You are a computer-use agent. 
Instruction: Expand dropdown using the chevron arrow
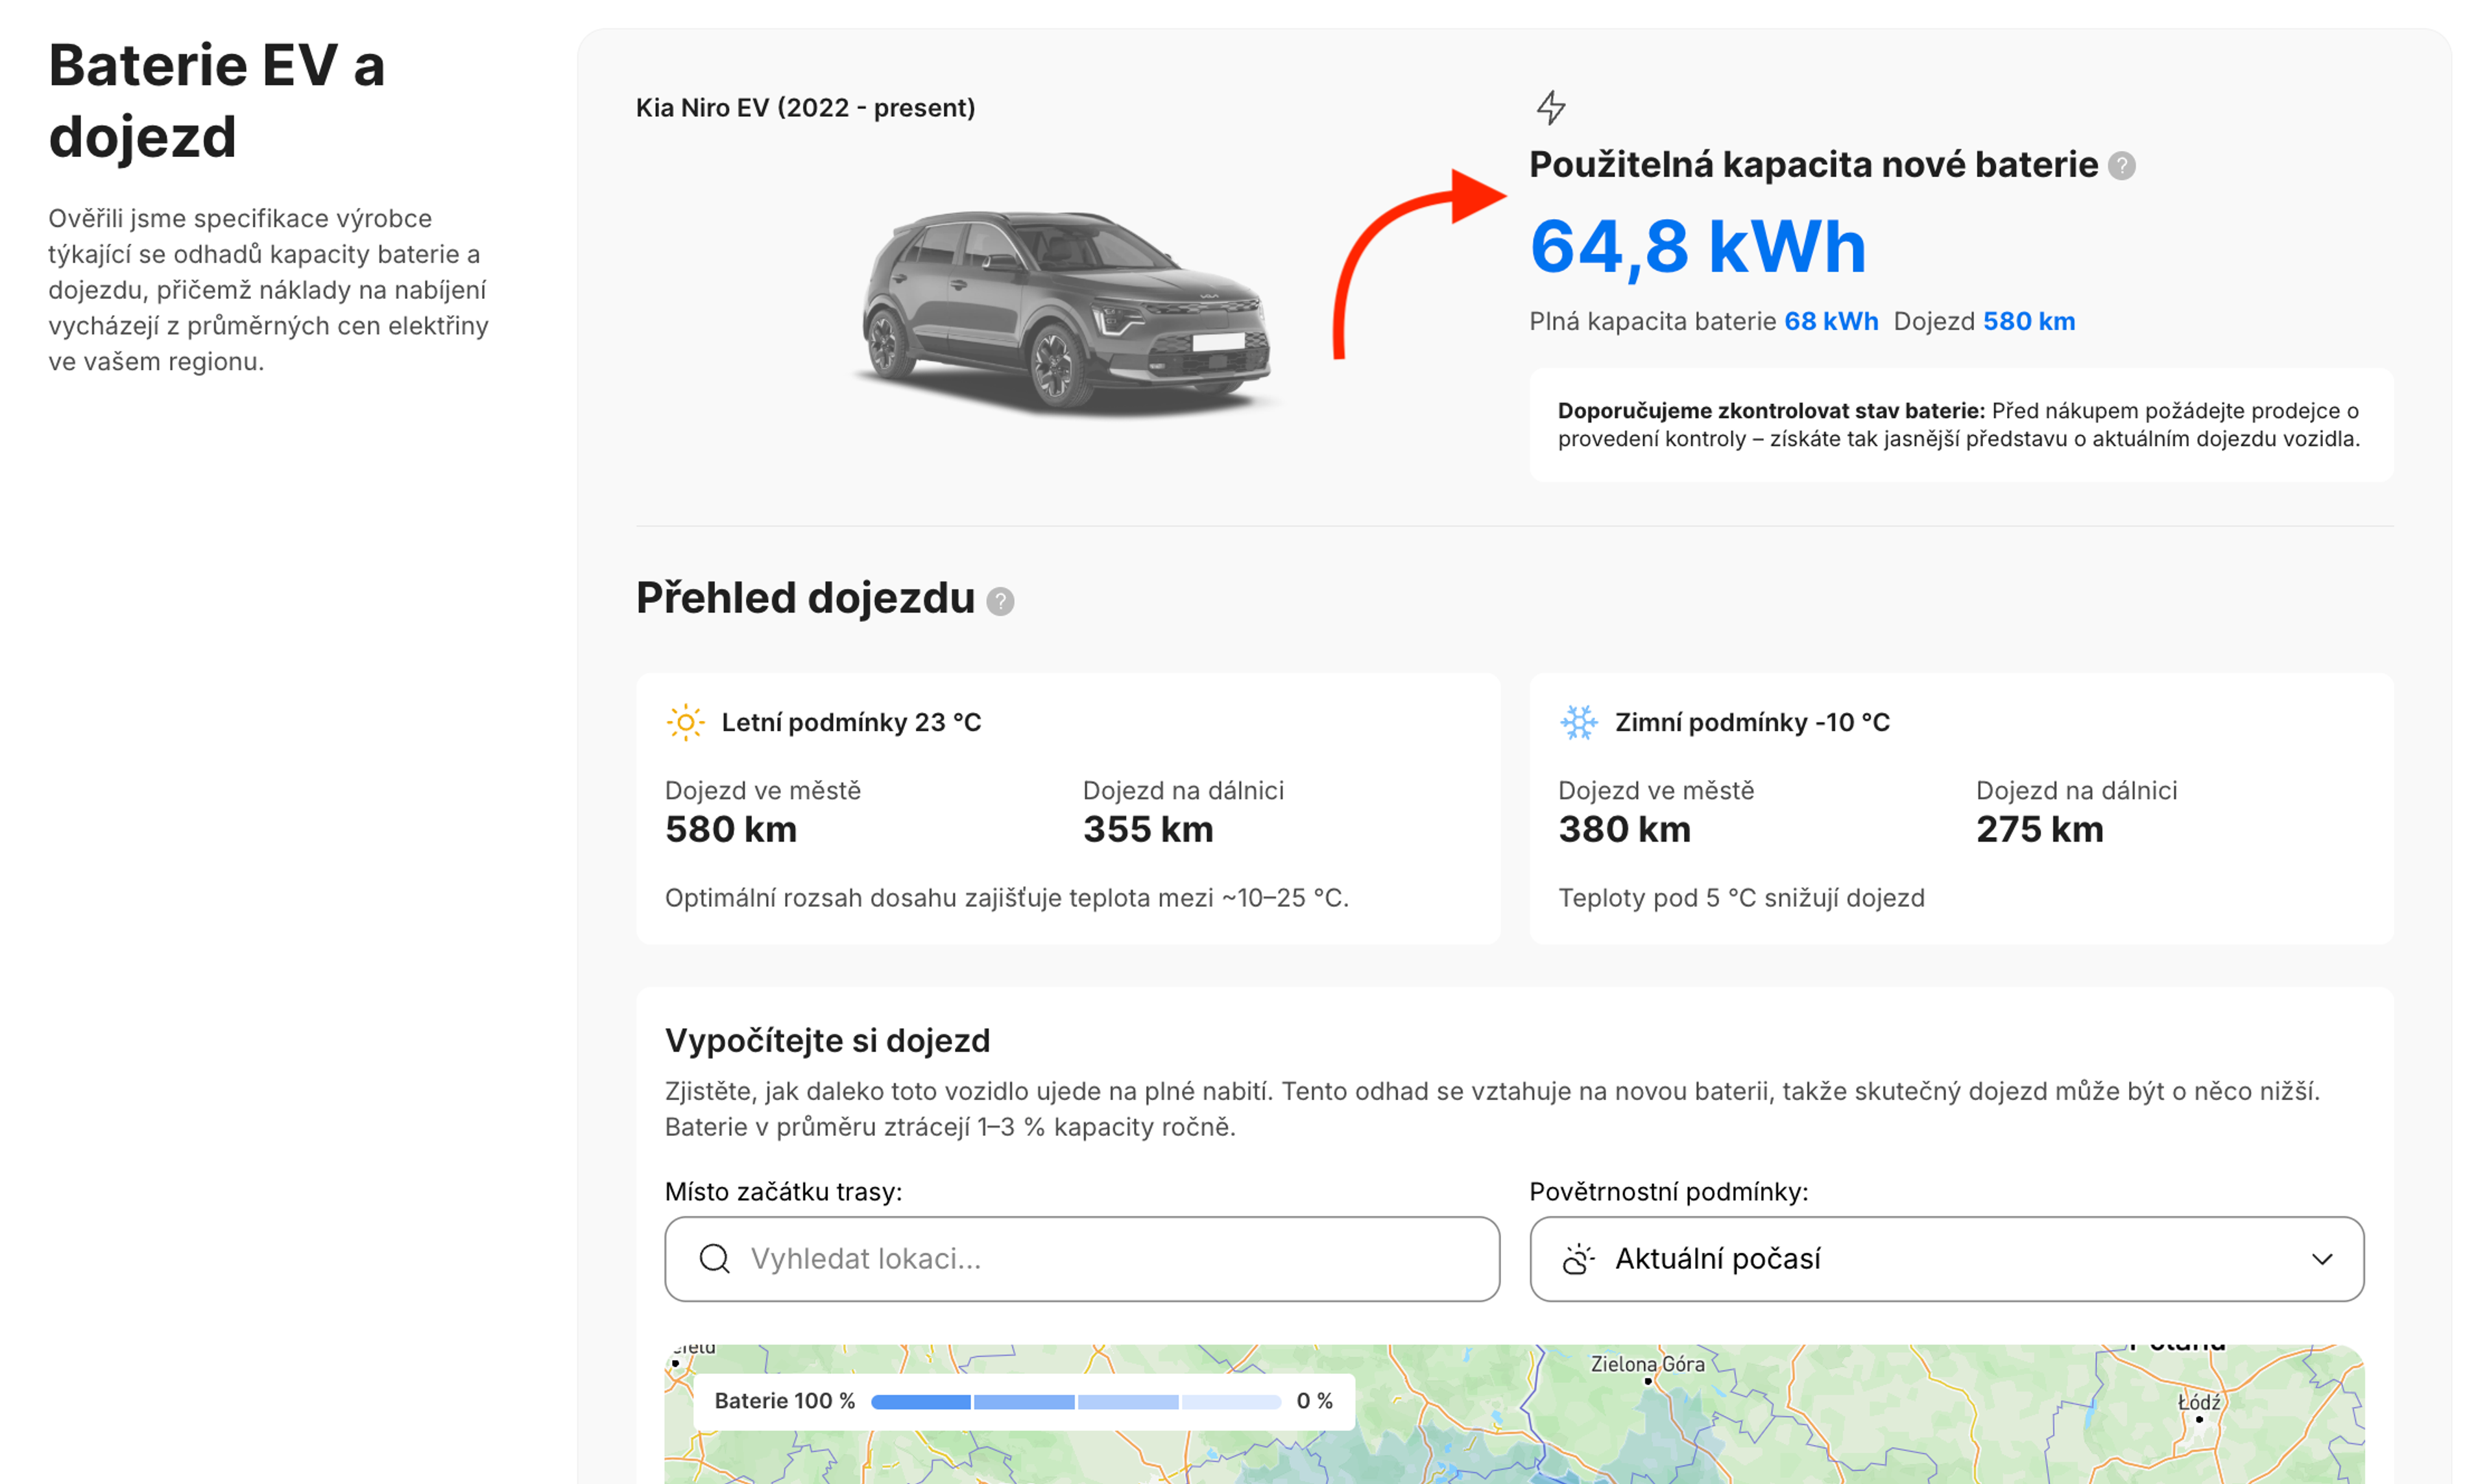click(x=2322, y=1259)
